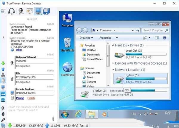This screenshot has width=179, height=128.
Task: Toggle mouse control in left sidebar
Action: tap(3, 80)
